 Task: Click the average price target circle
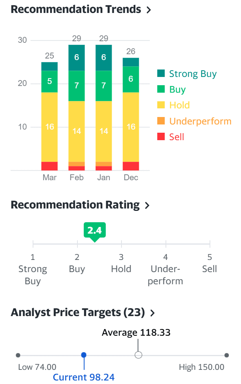(138, 355)
